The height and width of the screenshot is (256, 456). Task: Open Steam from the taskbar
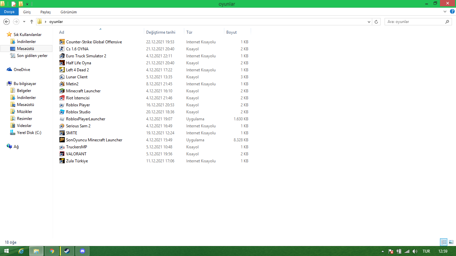coord(67,251)
